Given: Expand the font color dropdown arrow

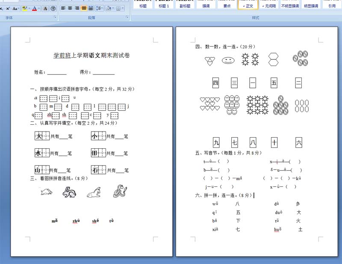Looking at the screenshot, I should [39, 9].
